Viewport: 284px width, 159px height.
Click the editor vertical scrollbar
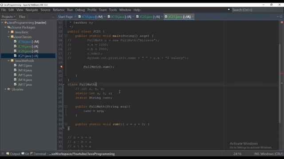[280, 83]
